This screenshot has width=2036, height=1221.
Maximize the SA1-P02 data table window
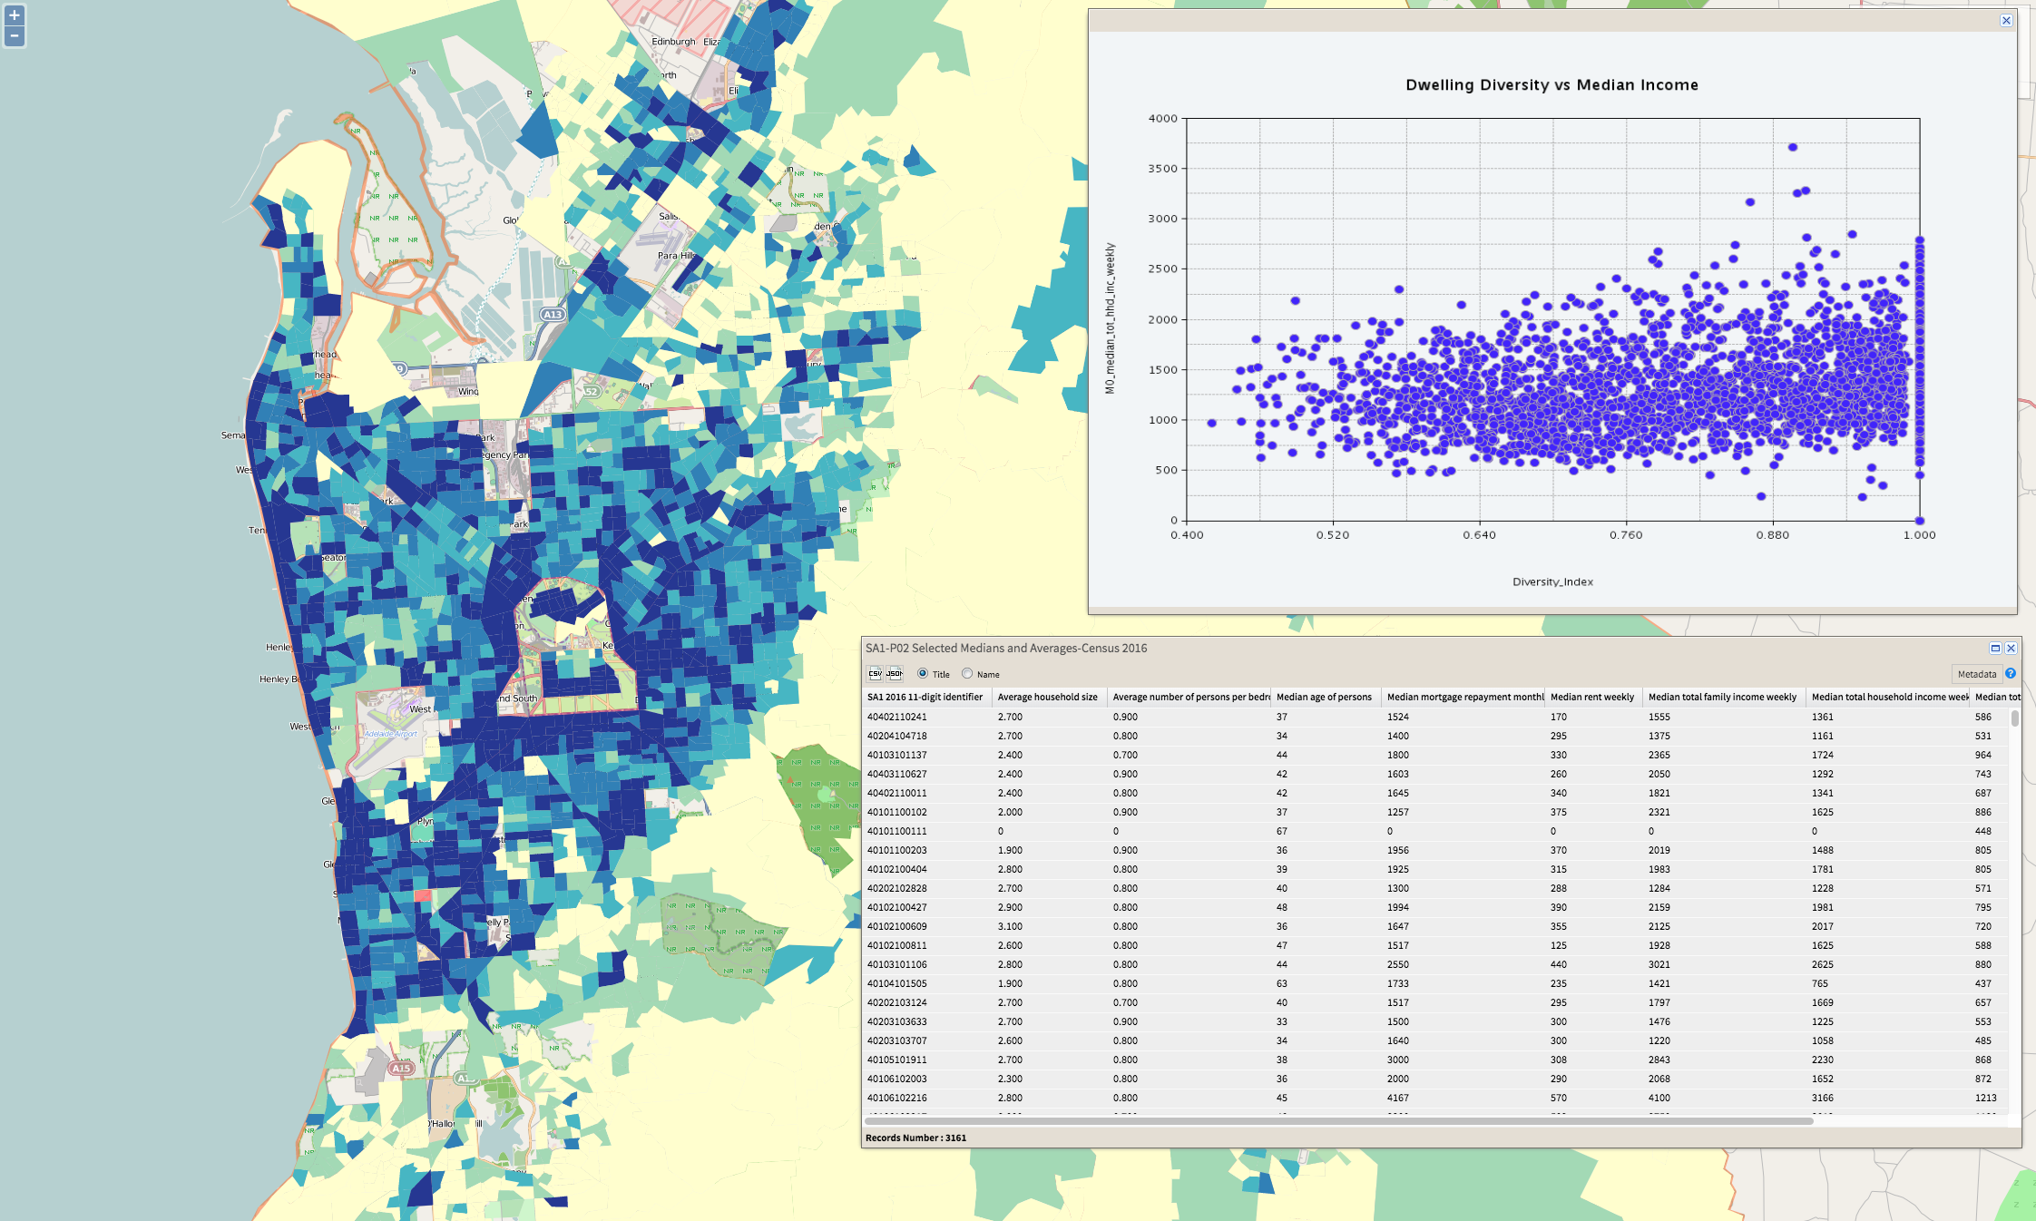coord(1995,648)
